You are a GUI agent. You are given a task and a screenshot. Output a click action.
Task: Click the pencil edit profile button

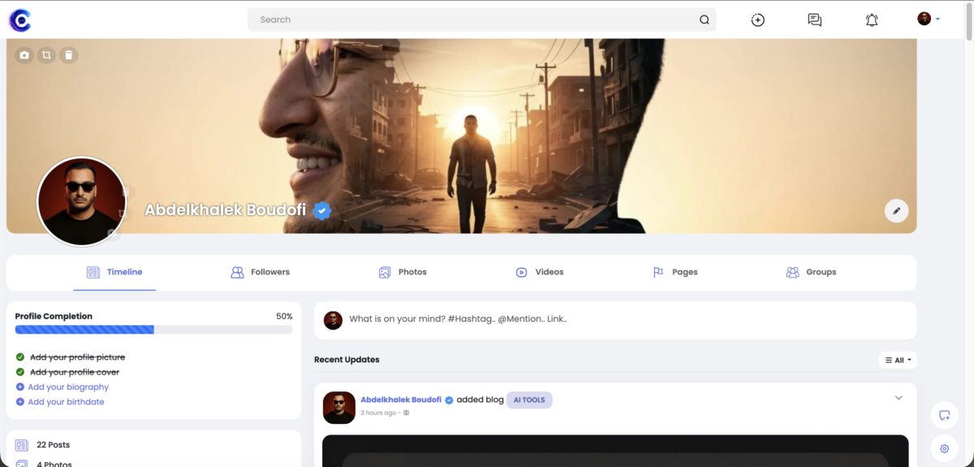tap(896, 211)
